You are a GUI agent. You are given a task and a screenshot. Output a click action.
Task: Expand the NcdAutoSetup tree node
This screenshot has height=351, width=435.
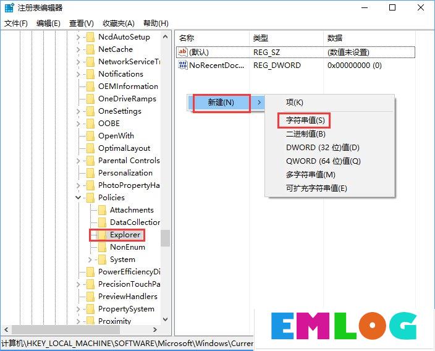tap(78, 37)
